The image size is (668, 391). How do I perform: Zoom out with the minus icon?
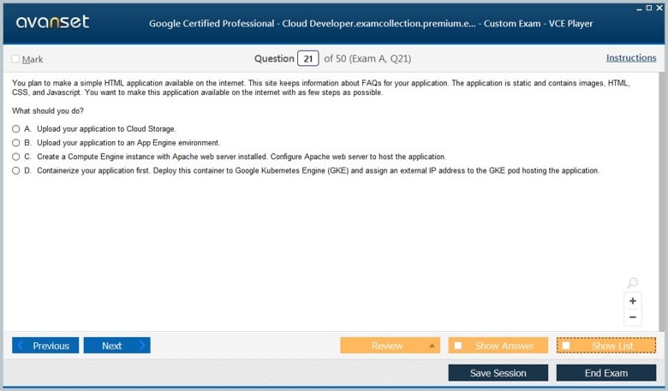633,317
